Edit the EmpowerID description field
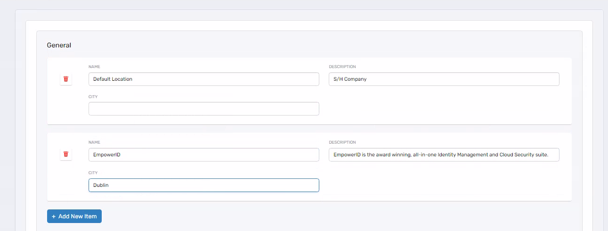This screenshot has height=231, width=608. pyautogui.click(x=444, y=154)
